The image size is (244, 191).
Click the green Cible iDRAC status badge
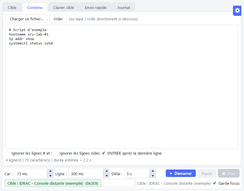point(53,183)
